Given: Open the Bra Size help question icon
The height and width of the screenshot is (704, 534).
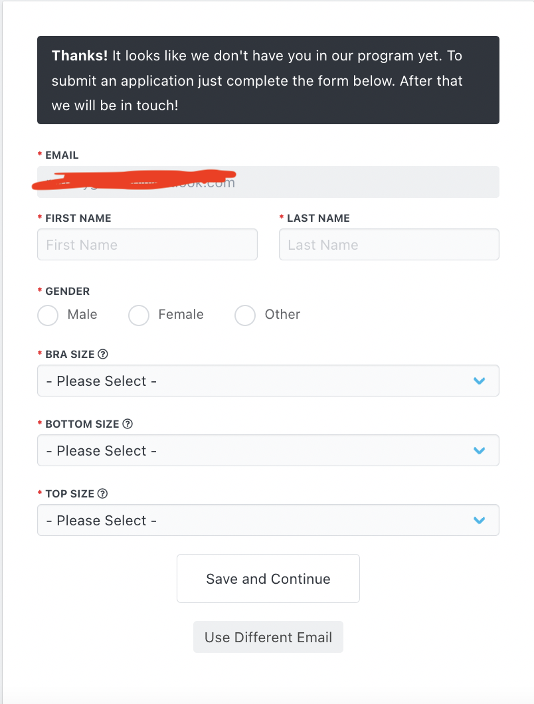Looking at the screenshot, I should (x=103, y=354).
